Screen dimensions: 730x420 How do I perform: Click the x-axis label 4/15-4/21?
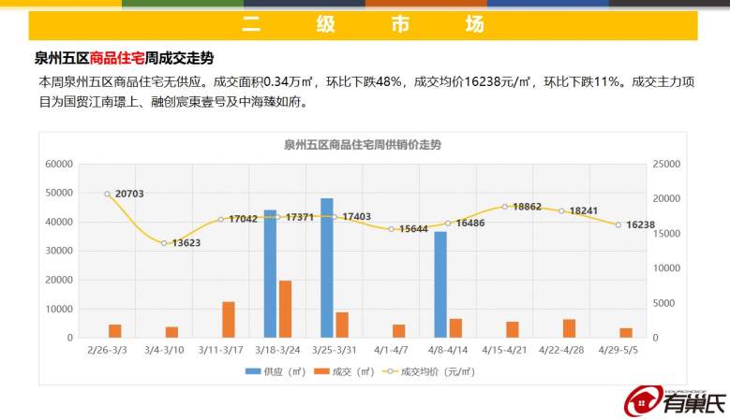505,350
